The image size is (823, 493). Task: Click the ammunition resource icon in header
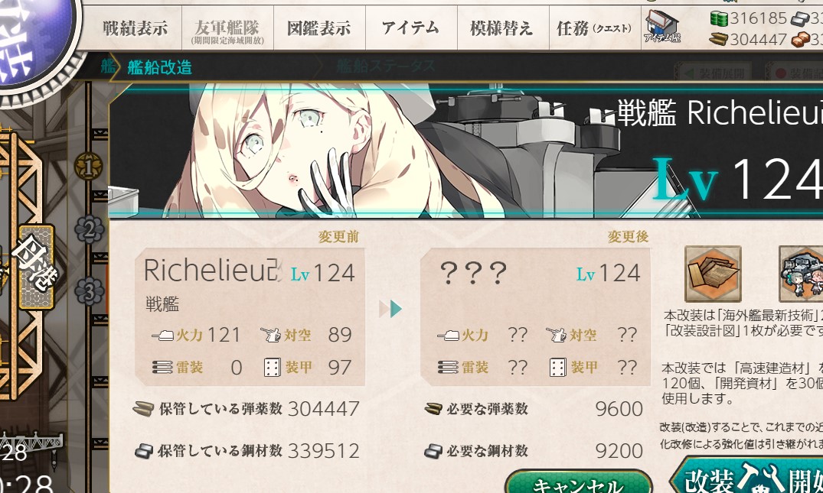click(x=719, y=39)
